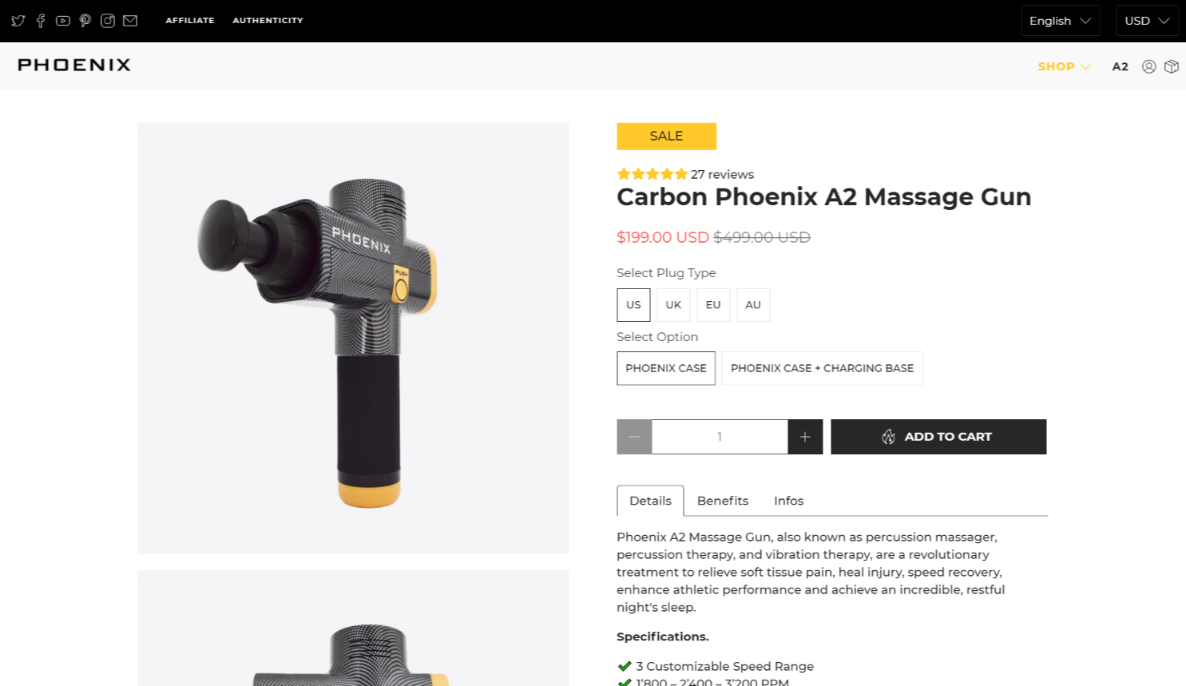This screenshot has height=686, width=1186.
Task: Open the Twitter social link
Action: tap(18, 21)
